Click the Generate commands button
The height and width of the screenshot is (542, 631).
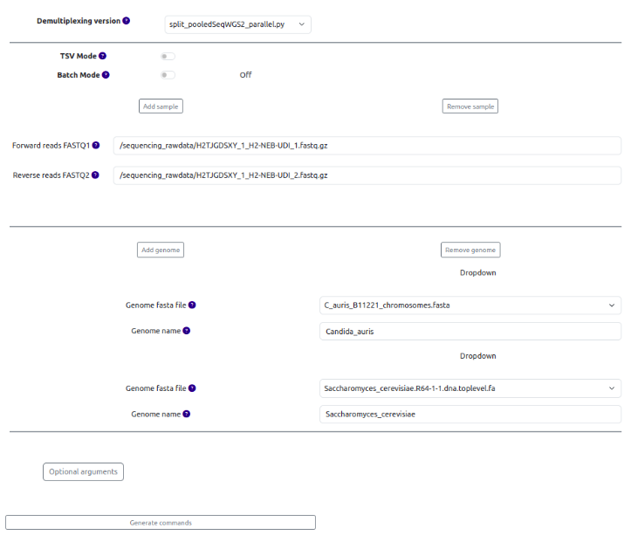[x=161, y=523]
